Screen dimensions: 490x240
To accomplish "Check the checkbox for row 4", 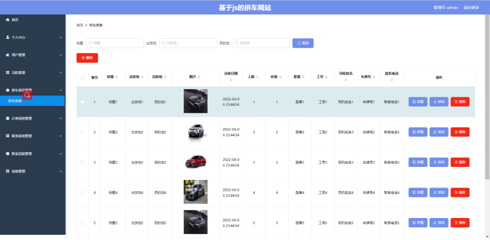I will 82,193.
